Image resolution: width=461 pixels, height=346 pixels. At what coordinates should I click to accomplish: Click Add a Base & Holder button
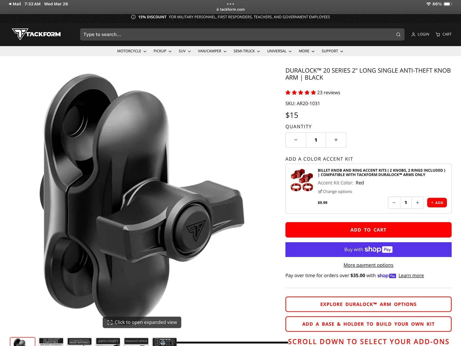[x=368, y=324]
